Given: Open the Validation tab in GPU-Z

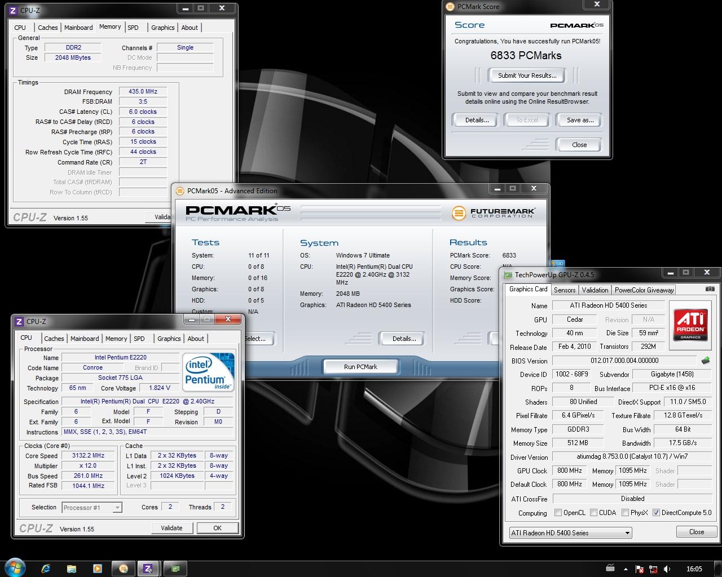Looking at the screenshot, I should tap(595, 290).
